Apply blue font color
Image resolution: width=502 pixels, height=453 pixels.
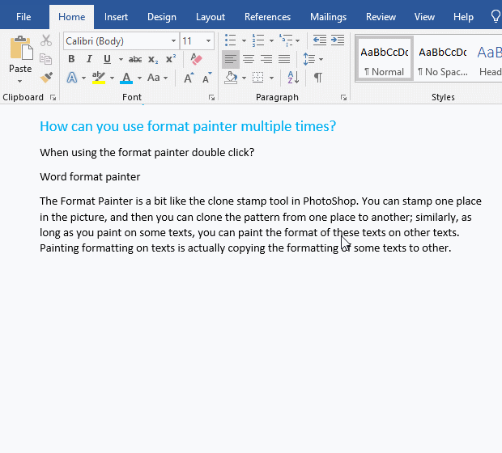click(126, 78)
